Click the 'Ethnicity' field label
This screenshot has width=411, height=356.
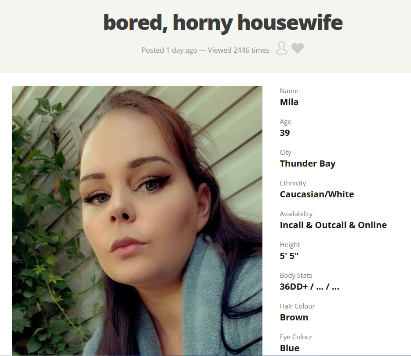point(293,183)
